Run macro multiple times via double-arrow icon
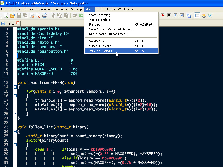This screenshot has width=223, height=167. click(x=182, y=15)
